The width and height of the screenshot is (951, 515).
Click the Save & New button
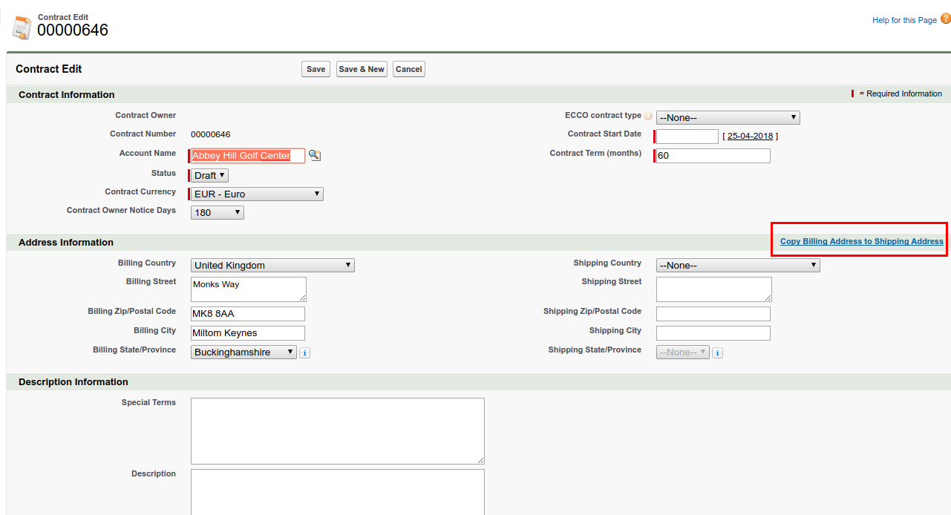pyautogui.click(x=362, y=69)
